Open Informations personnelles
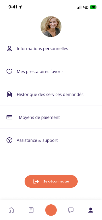 [x=51, y=48]
